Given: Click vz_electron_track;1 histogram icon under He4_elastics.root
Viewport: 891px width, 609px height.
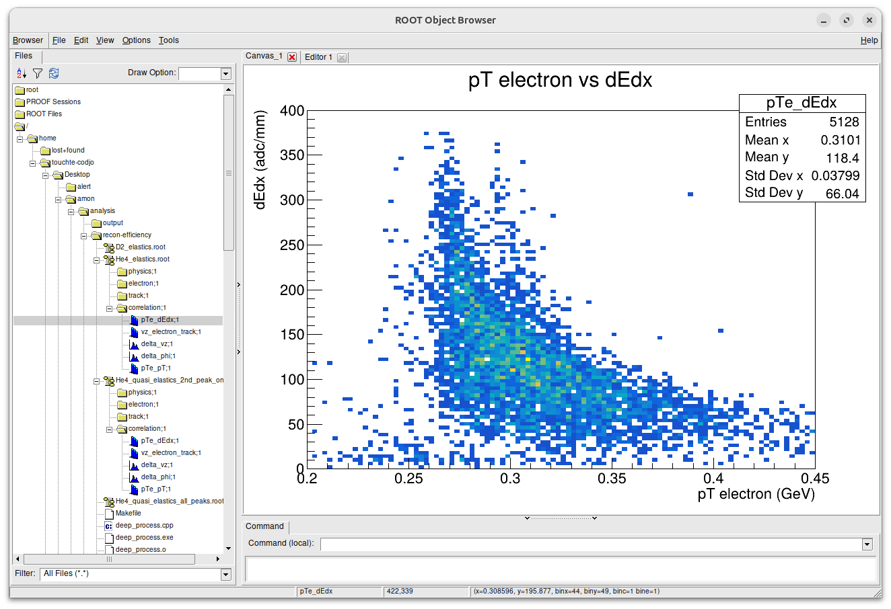Looking at the screenshot, I should coord(135,332).
